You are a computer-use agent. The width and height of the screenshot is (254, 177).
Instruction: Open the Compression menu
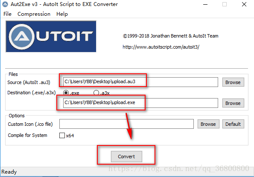(x=34, y=14)
